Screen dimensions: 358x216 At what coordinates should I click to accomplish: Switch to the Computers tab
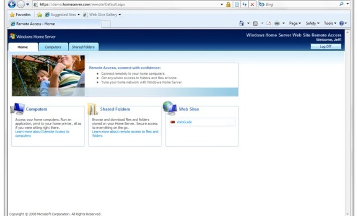[x=53, y=47]
